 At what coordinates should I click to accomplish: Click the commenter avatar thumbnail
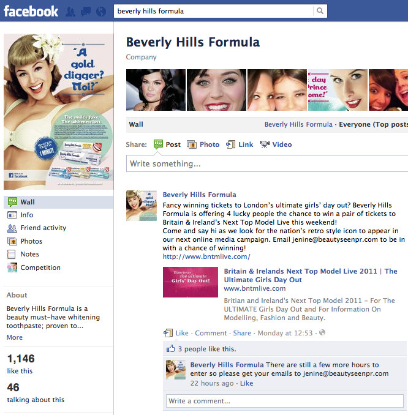(176, 370)
